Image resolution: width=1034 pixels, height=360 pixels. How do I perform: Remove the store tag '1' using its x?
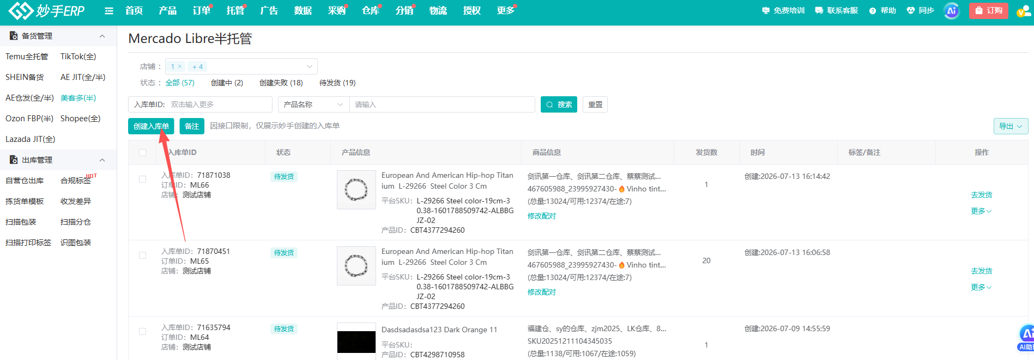coord(180,66)
